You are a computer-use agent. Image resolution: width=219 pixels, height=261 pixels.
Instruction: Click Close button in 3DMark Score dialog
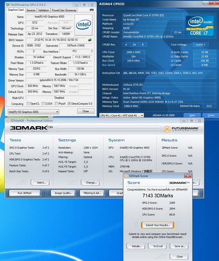(x=180, y=257)
